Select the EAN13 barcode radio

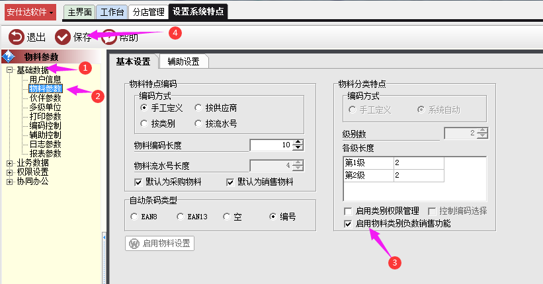click(x=180, y=217)
